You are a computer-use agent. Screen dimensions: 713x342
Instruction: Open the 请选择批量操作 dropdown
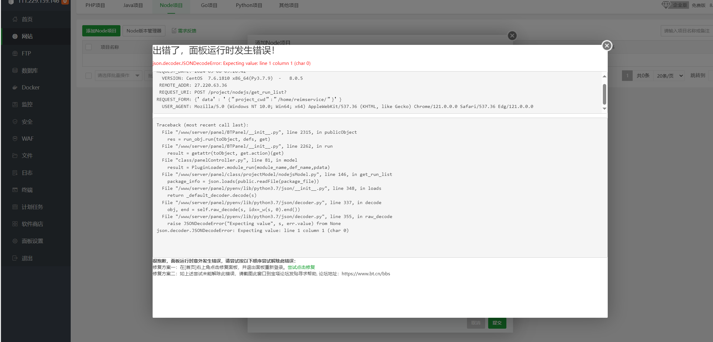tap(118, 75)
